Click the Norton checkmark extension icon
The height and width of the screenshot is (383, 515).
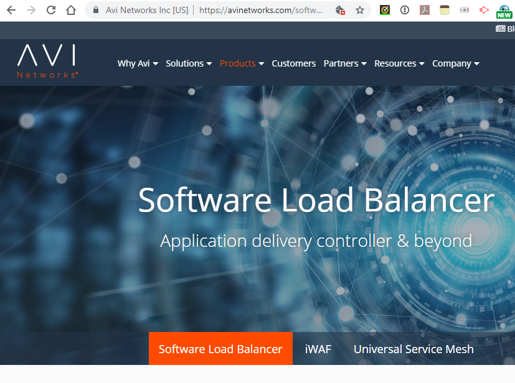click(385, 10)
